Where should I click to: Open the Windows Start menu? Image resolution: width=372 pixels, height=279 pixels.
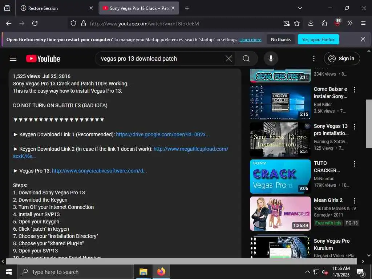coord(9,272)
